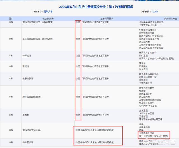Screen dimensions: 179x148
Task: Click 金融学类(经济金融国际班) in contained majors
Action: (x=151, y=22)
